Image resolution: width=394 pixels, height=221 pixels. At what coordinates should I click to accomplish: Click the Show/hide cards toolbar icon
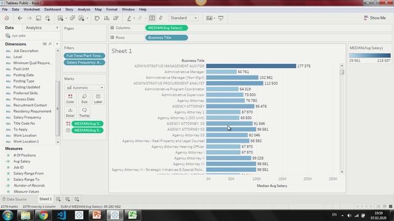209,18
